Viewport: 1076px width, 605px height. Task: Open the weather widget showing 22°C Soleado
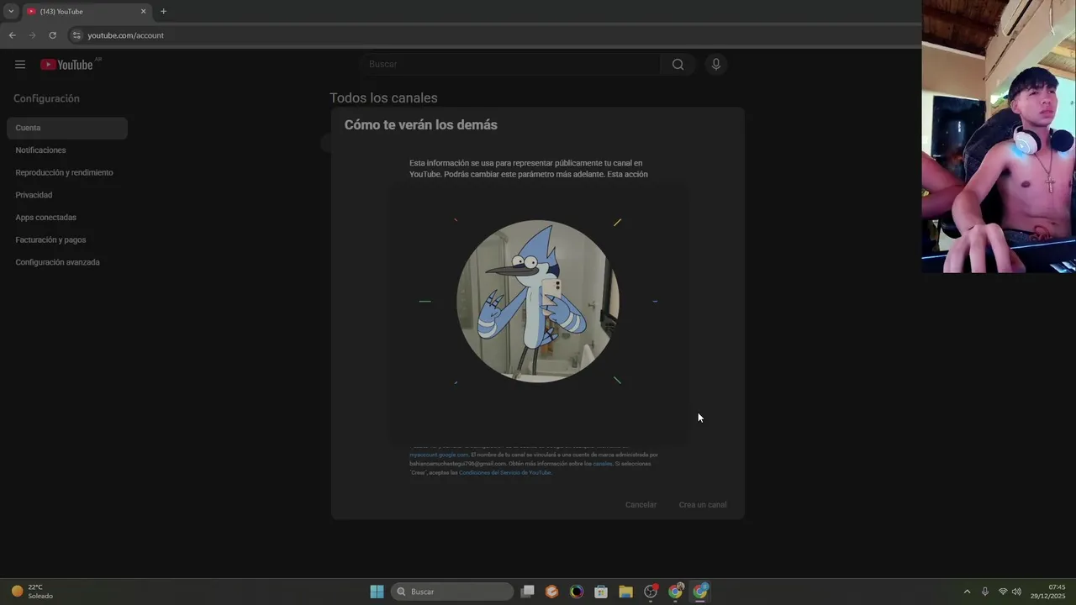pos(32,592)
